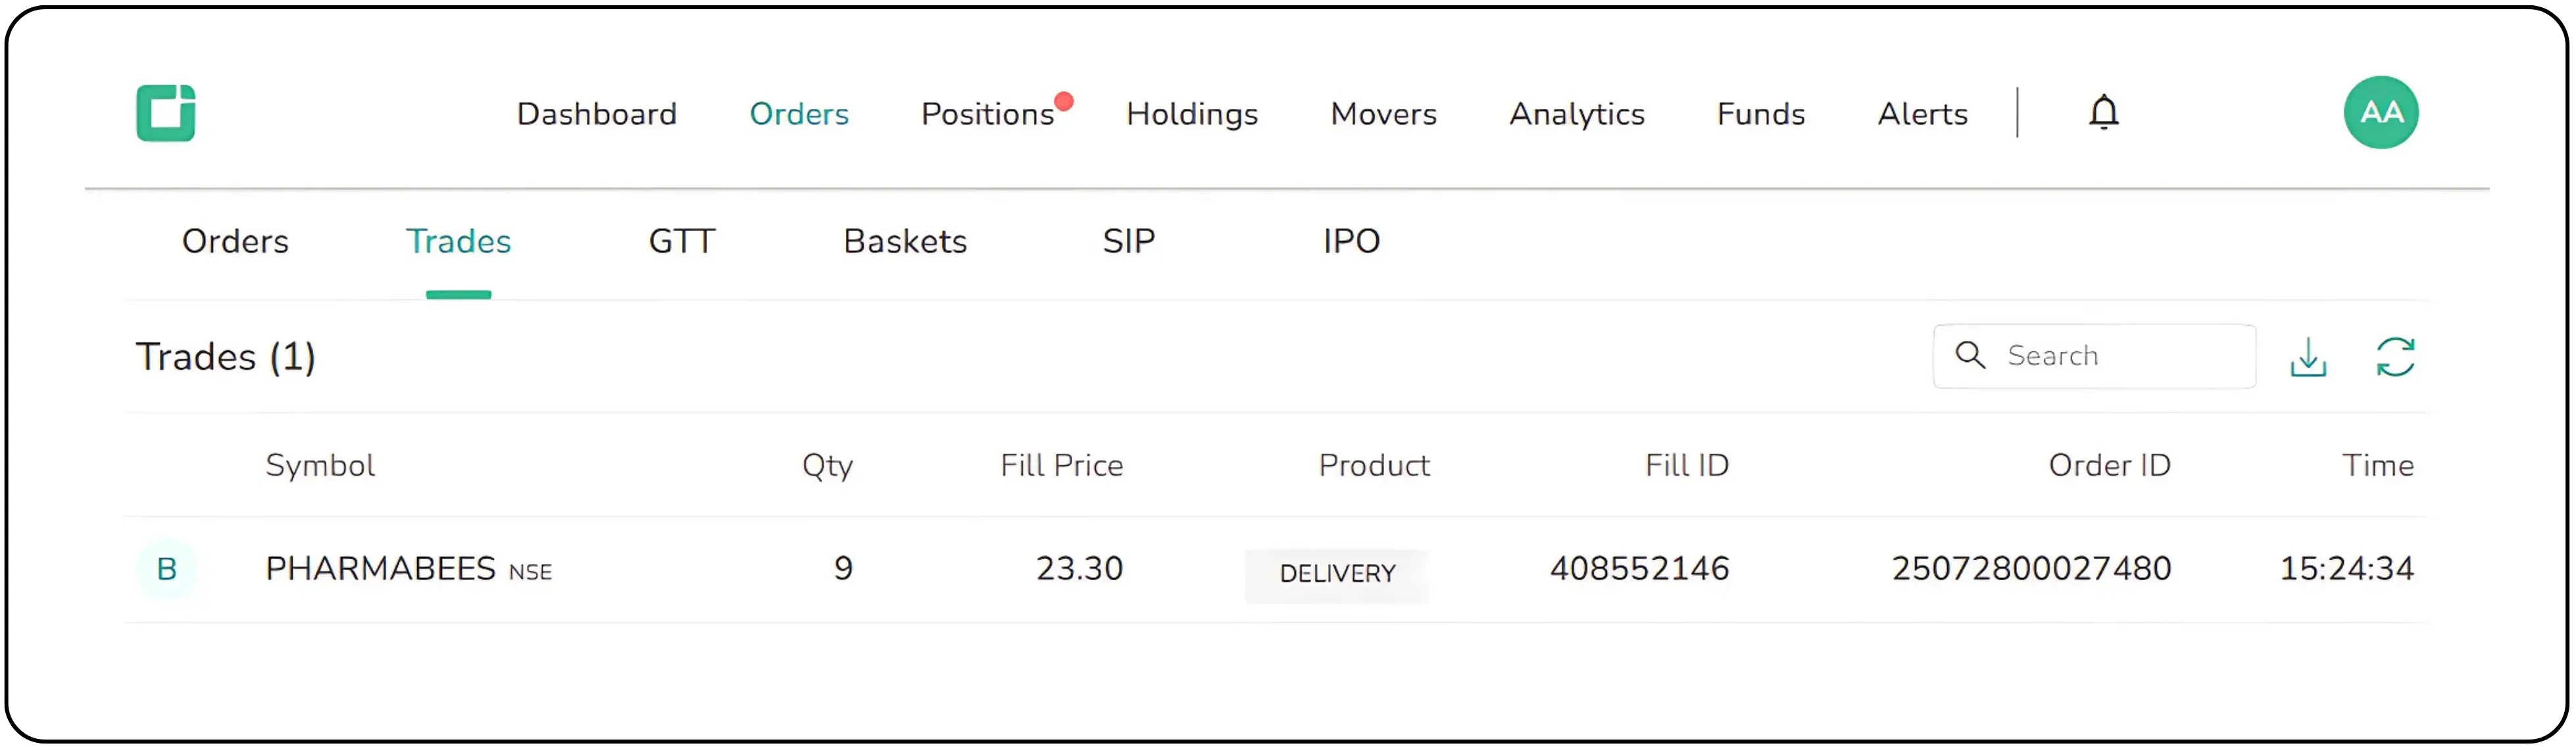
Task: Refresh the trades table
Action: (2395, 357)
